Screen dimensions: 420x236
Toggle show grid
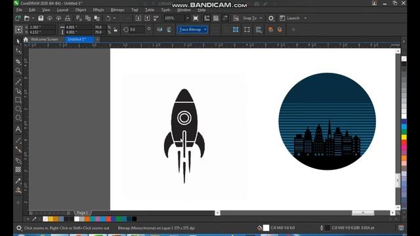coord(216,18)
